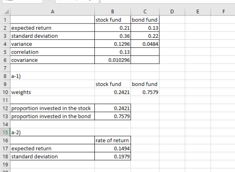The image size is (235, 172).
Task: Select row 11 header
Action: coord(5,100)
